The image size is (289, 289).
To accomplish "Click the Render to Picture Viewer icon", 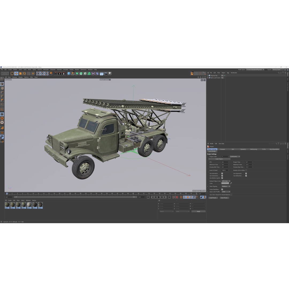I will pyautogui.click(x=60, y=74).
